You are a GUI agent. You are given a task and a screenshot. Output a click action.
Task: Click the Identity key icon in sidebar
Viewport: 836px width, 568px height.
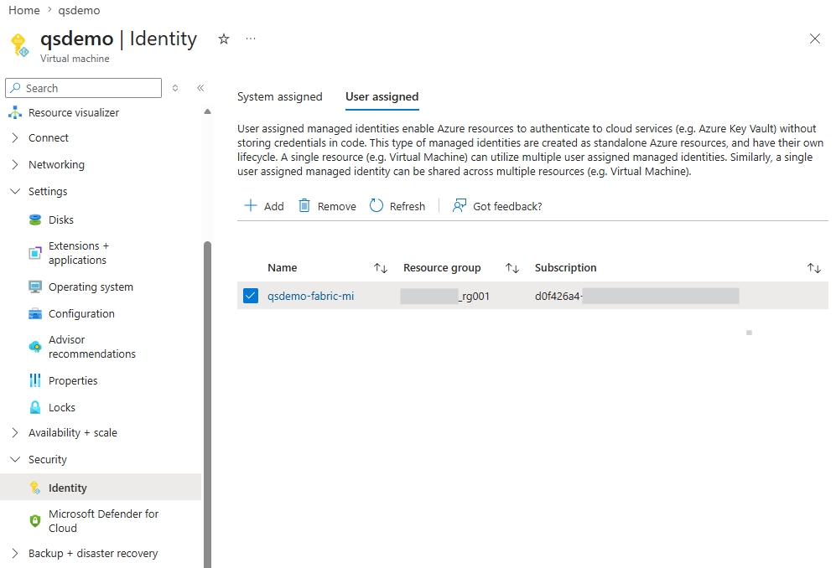tap(35, 488)
